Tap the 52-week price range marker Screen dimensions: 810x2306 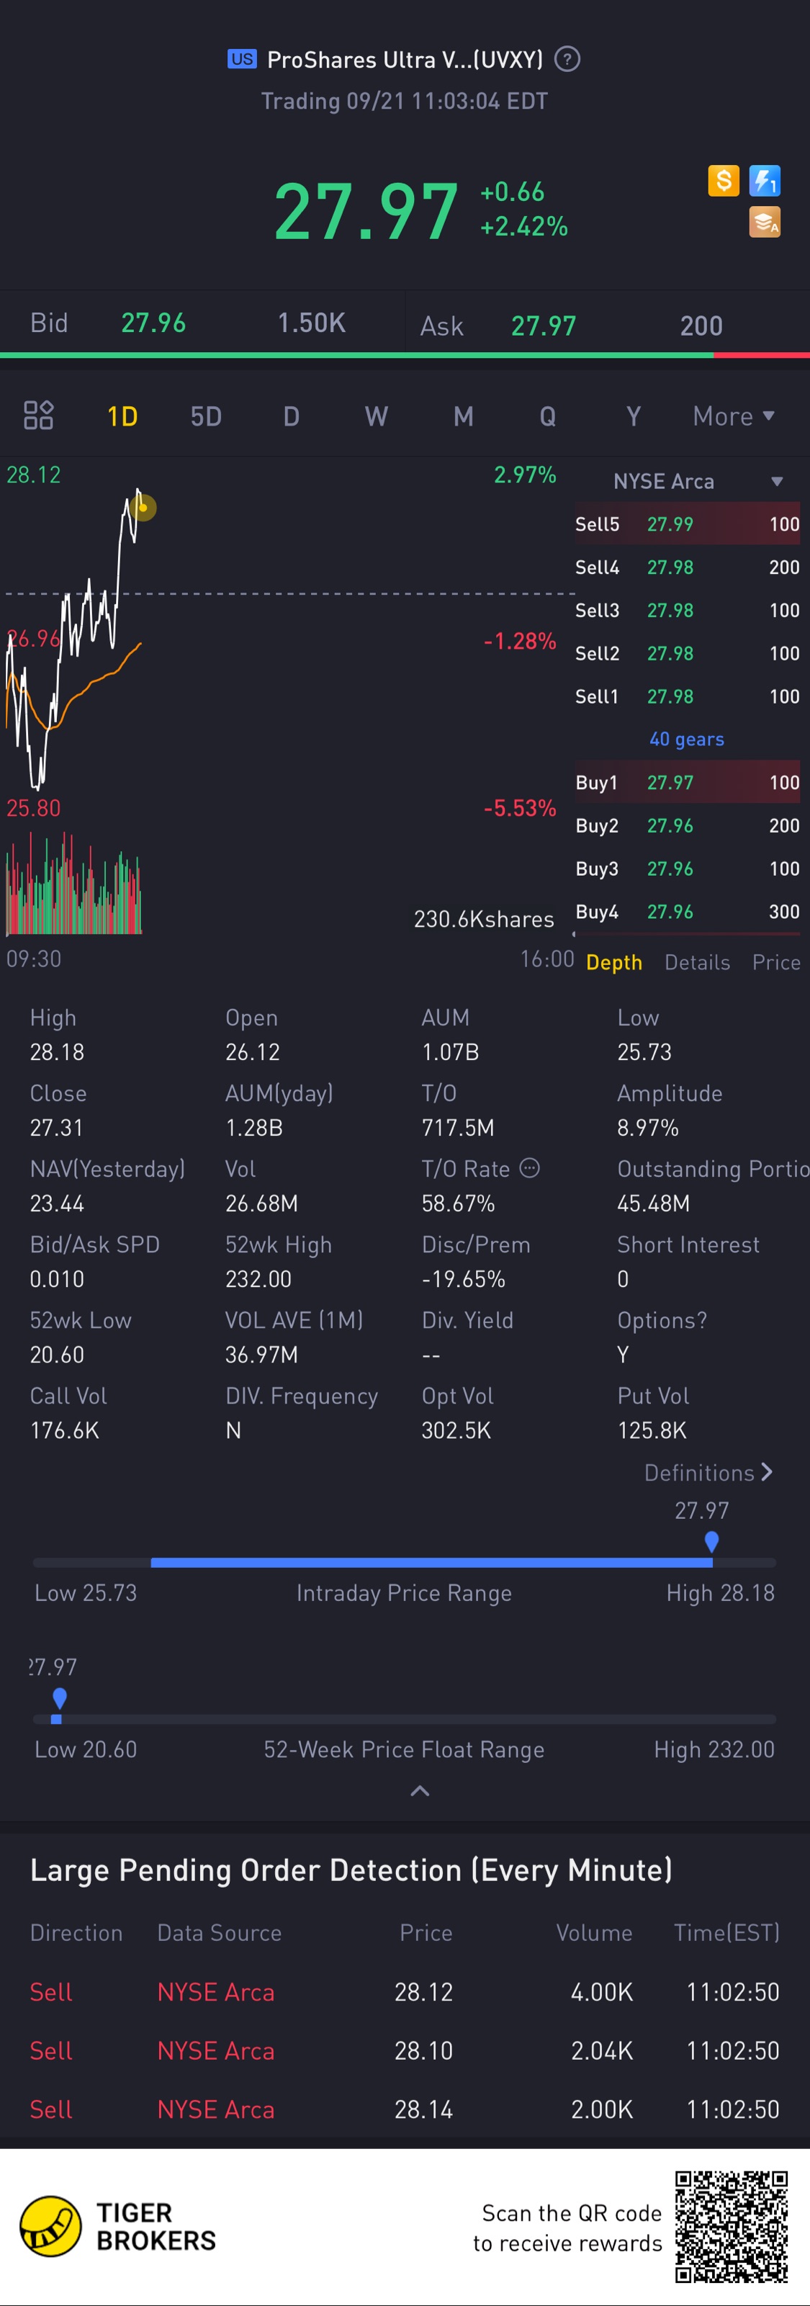coord(59,1698)
